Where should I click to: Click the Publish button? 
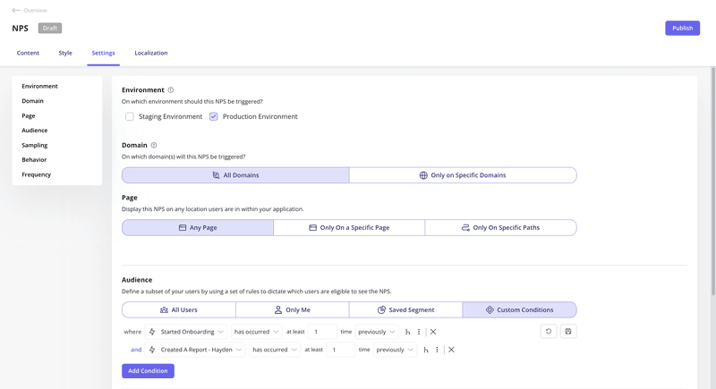[682, 29]
